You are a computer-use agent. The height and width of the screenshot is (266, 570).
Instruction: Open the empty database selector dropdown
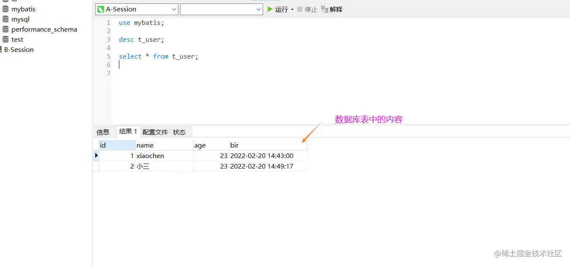[259, 9]
